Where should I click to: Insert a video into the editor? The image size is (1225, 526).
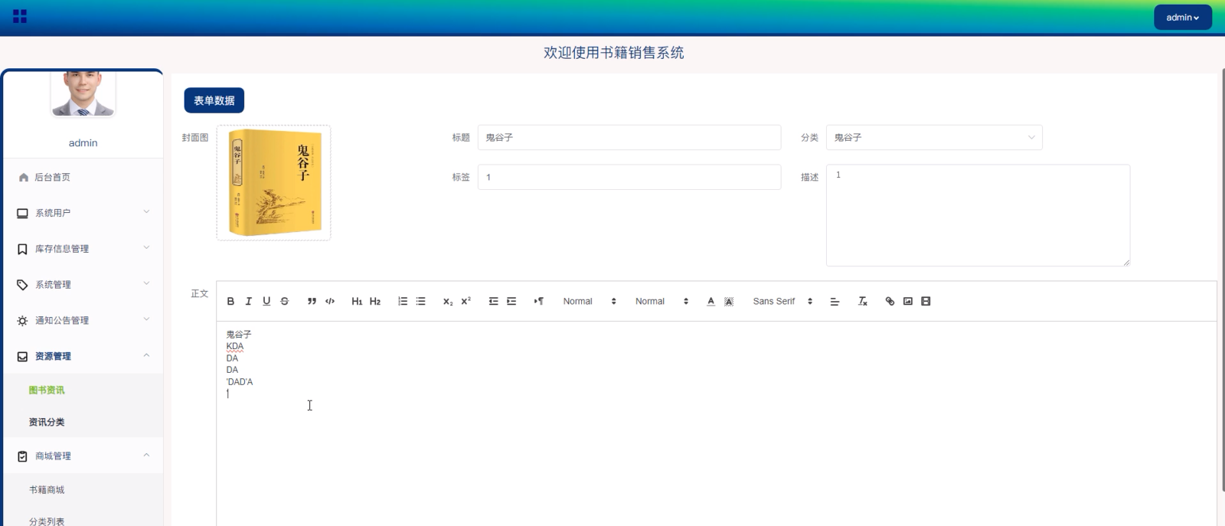tap(926, 302)
